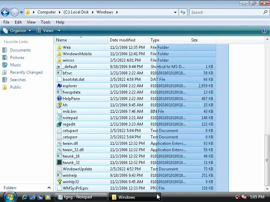
Task: Open the address bar history dropdown
Action: coord(175,12)
